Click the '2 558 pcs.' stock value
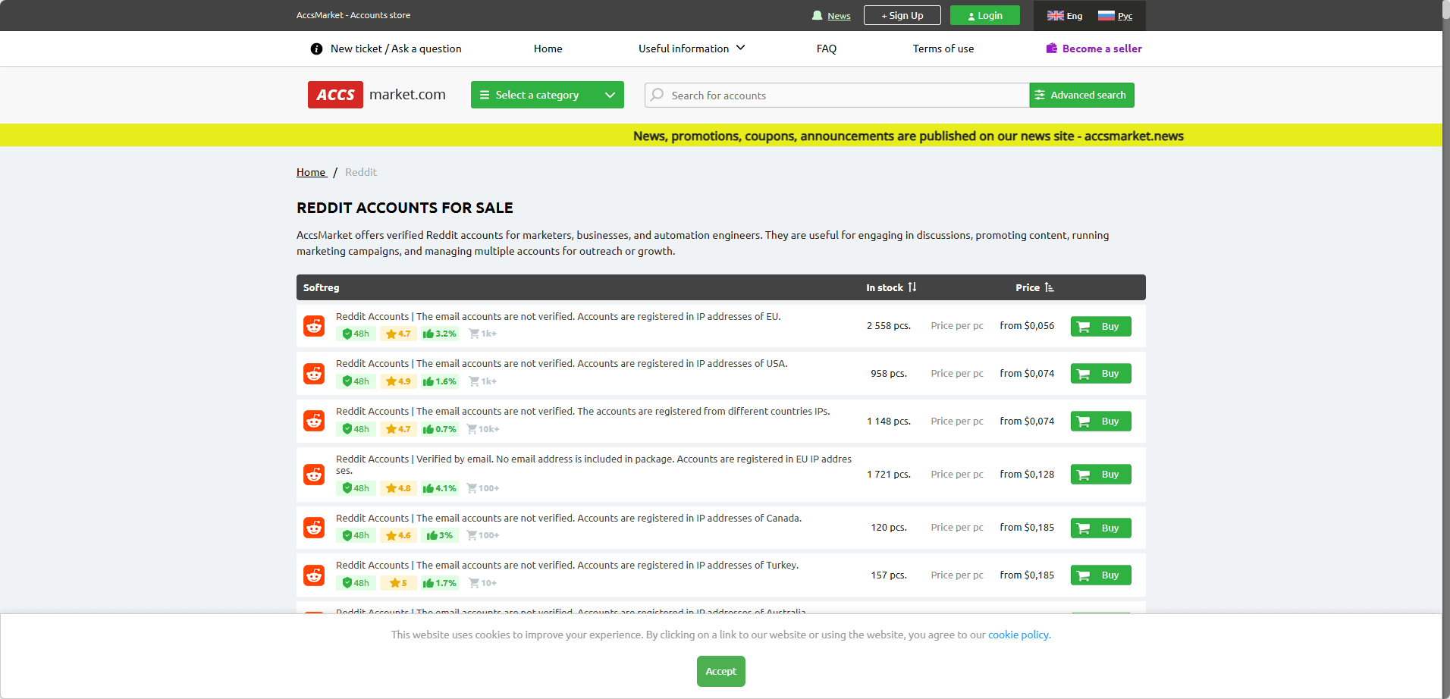1450x699 pixels. click(x=889, y=326)
